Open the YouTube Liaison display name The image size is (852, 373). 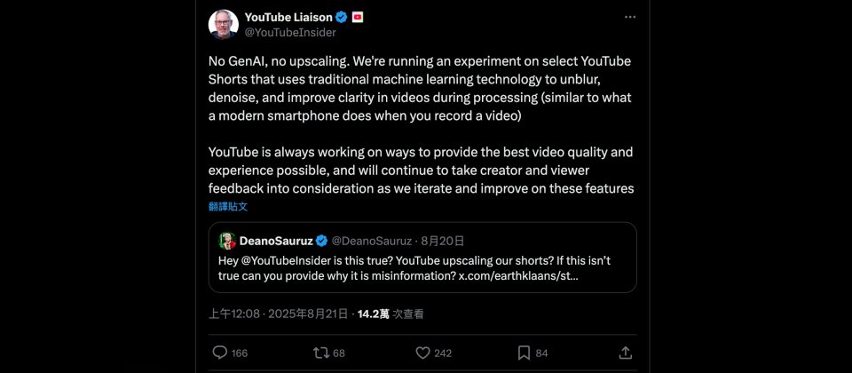289,17
